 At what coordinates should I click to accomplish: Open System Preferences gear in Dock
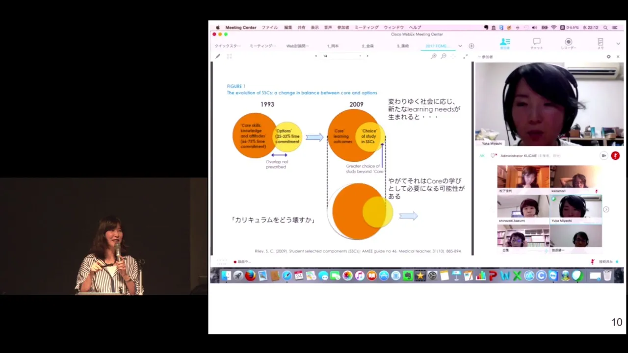pos(432,276)
